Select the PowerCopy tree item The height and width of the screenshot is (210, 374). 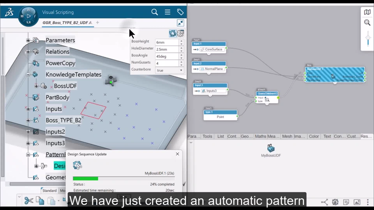pyautogui.click(x=61, y=63)
